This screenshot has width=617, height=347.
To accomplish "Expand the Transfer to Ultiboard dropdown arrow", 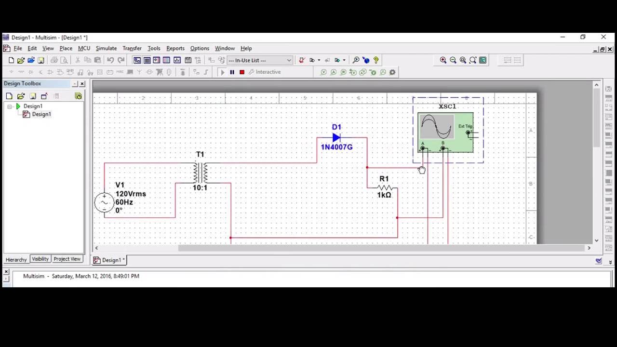I will 319,60.
